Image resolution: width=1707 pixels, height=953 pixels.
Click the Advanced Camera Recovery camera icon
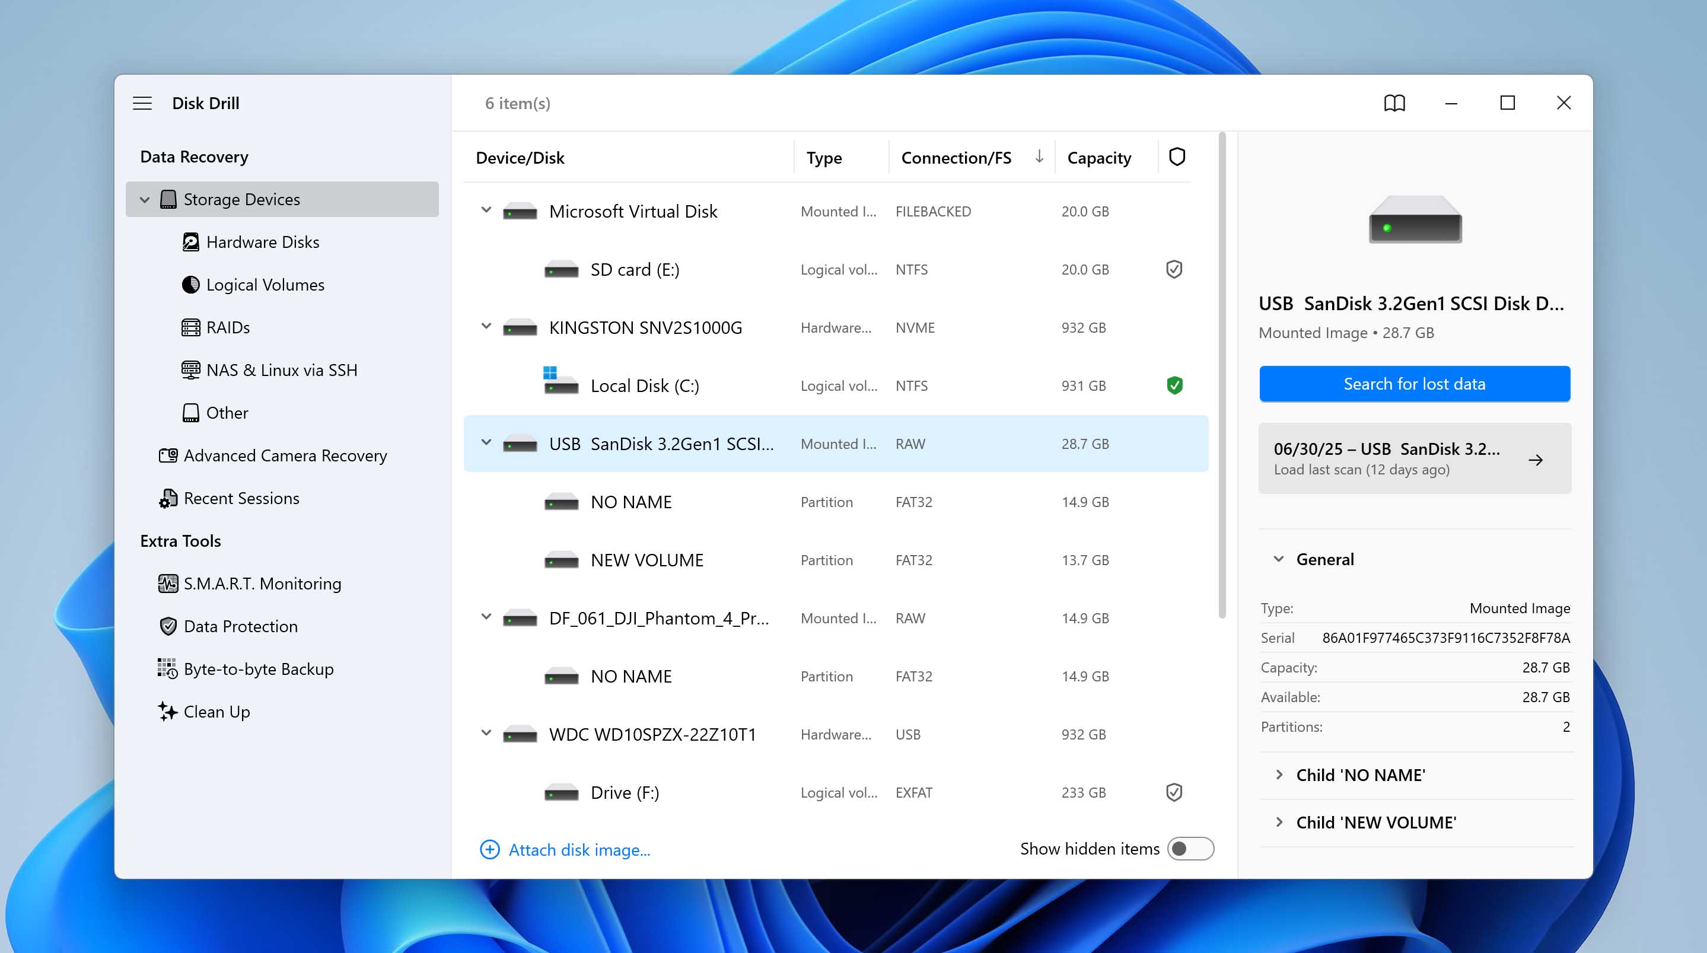tap(168, 455)
